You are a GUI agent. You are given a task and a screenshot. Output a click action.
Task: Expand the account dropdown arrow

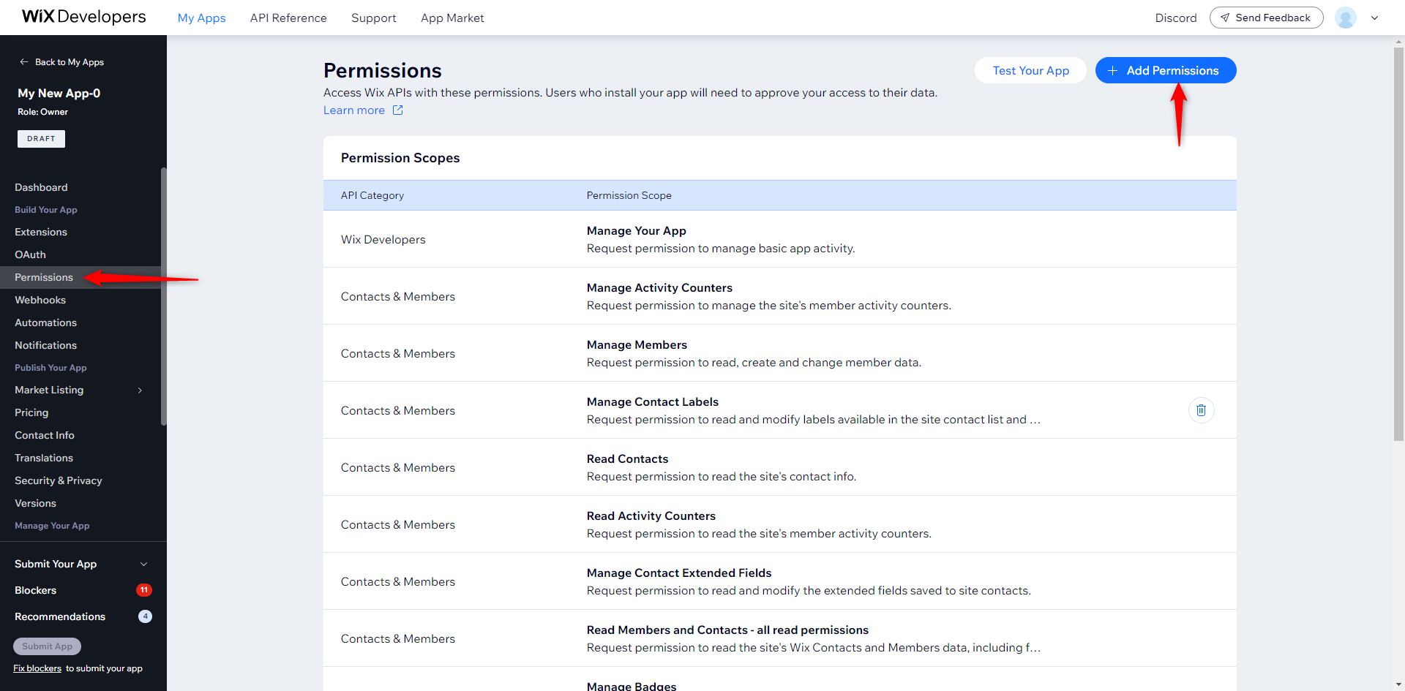[x=1374, y=18]
